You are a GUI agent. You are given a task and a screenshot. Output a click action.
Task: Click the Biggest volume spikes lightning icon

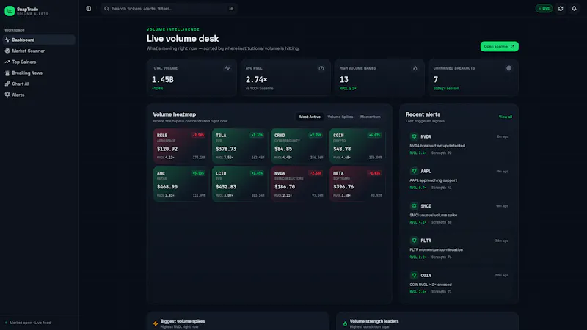pos(156,323)
